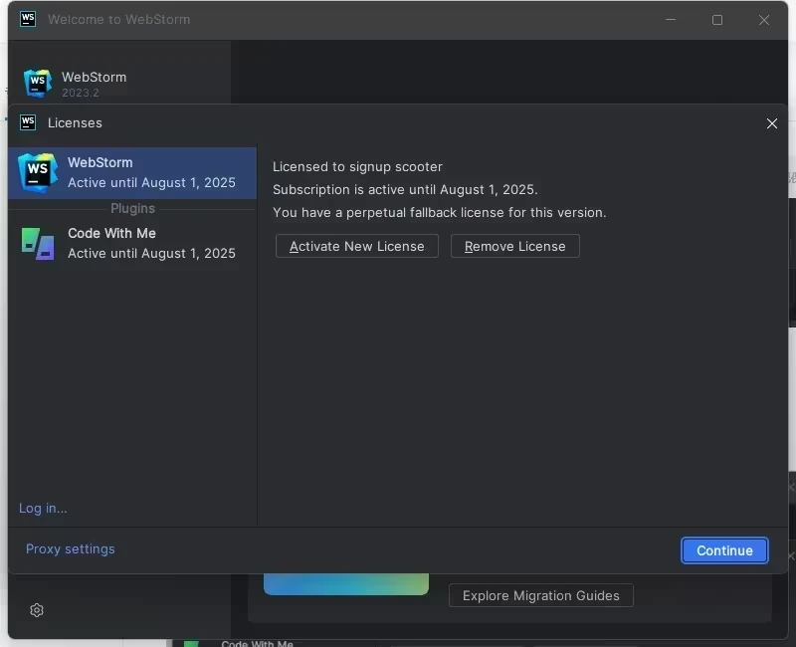Click 'Subscription is active until August 1, 2025.' text
This screenshot has width=796, height=647.
click(405, 189)
